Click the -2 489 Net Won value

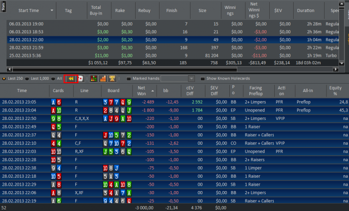point(148,102)
